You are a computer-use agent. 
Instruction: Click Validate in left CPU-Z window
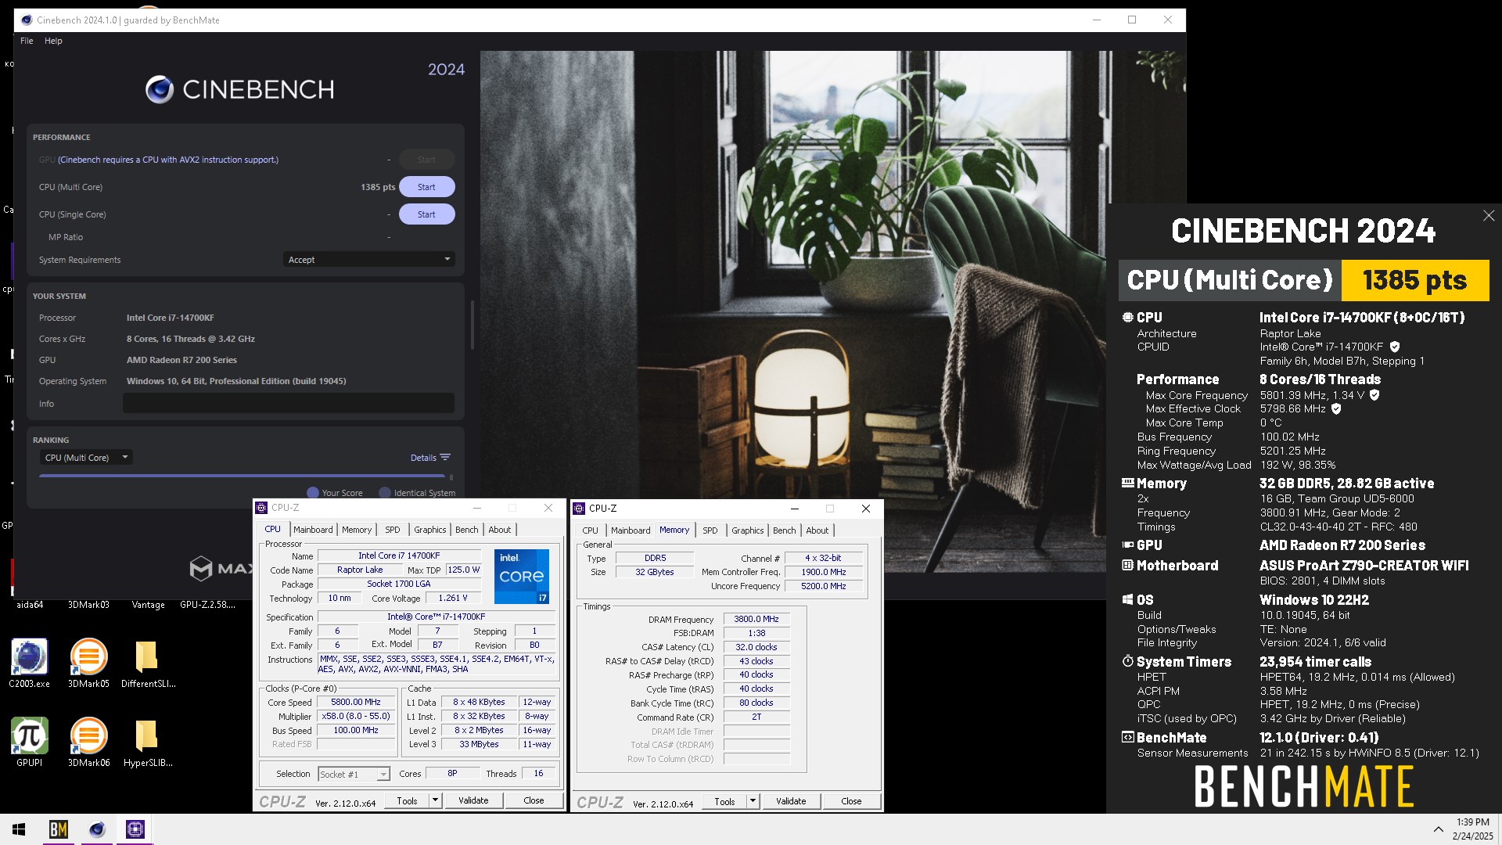pyautogui.click(x=473, y=800)
